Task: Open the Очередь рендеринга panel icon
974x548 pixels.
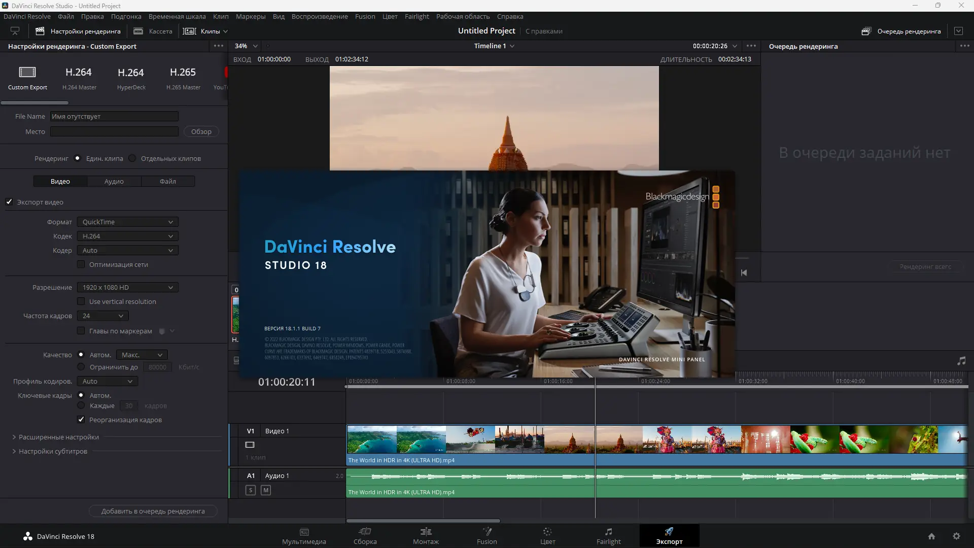Action: 865,31
